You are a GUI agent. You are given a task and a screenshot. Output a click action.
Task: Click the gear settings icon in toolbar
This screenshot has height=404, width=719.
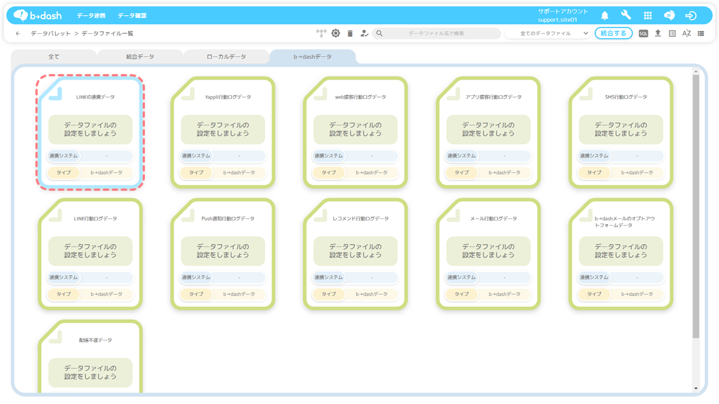click(x=335, y=34)
